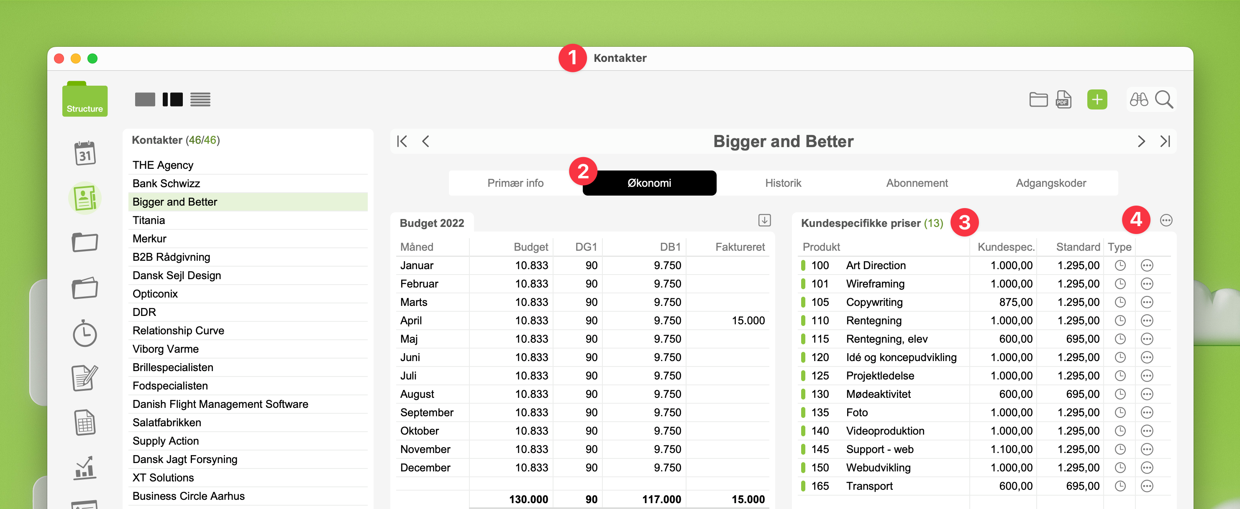
Task: Open the stopwatch time tracking icon
Action: coord(85,333)
